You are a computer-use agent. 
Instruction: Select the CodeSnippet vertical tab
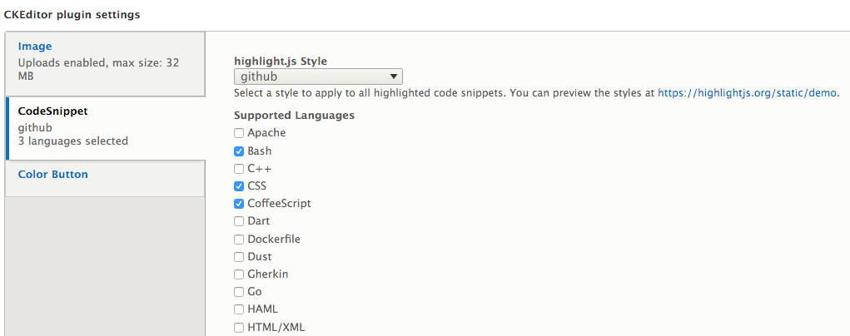52,111
